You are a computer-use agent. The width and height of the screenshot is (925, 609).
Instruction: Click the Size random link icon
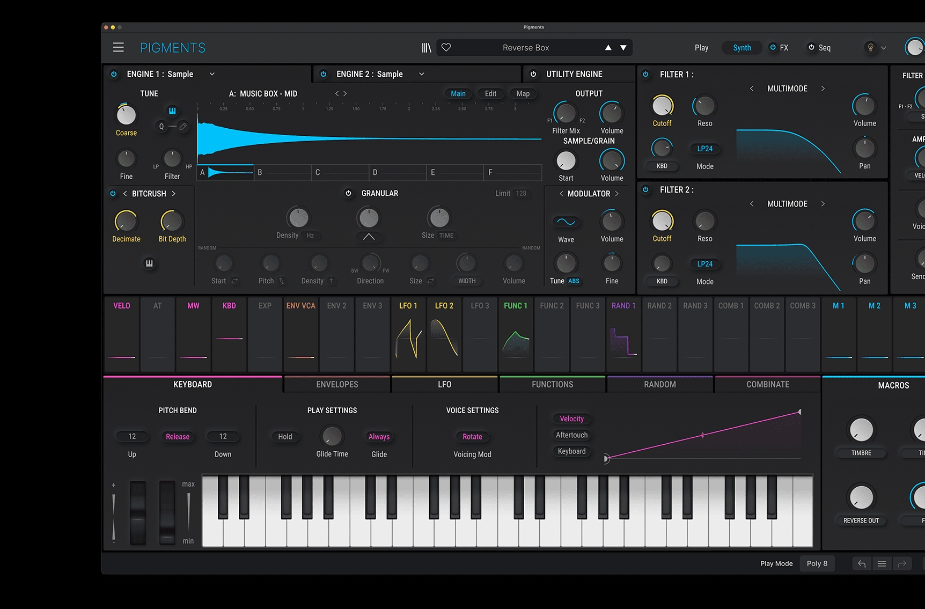click(x=430, y=281)
